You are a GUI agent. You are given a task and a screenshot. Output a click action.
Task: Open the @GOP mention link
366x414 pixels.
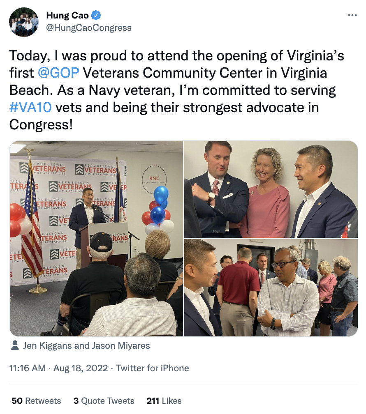coord(58,73)
